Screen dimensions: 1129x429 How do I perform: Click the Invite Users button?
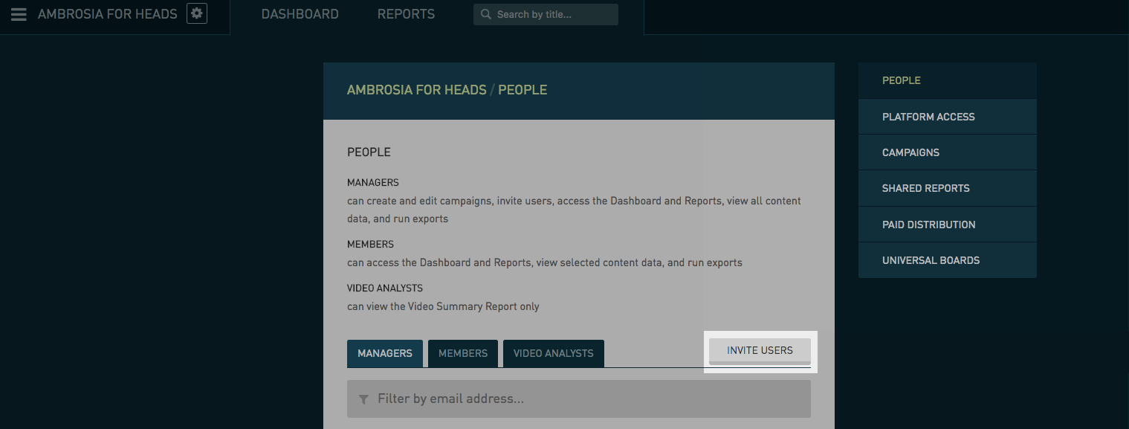(760, 351)
